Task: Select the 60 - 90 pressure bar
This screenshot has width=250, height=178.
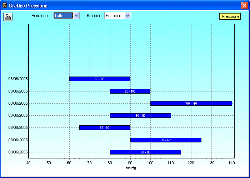Action: (100, 79)
